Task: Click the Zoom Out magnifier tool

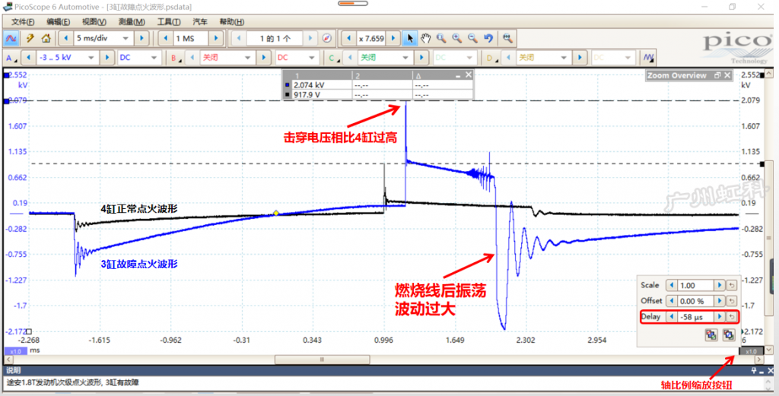Action: pyautogui.click(x=472, y=38)
